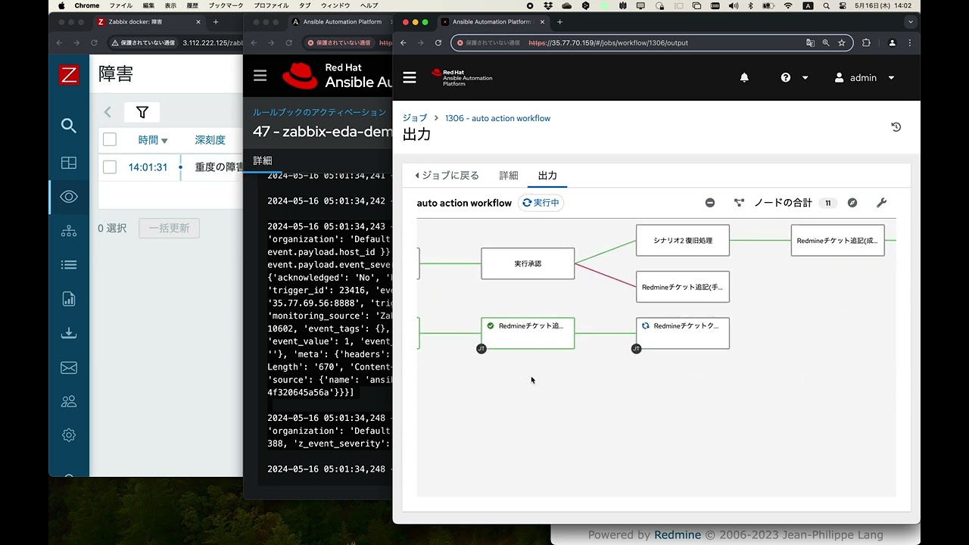Open Zabbix reports chart icon
Image resolution: width=969 pixels, height=545 pixels.
(69, 299)
